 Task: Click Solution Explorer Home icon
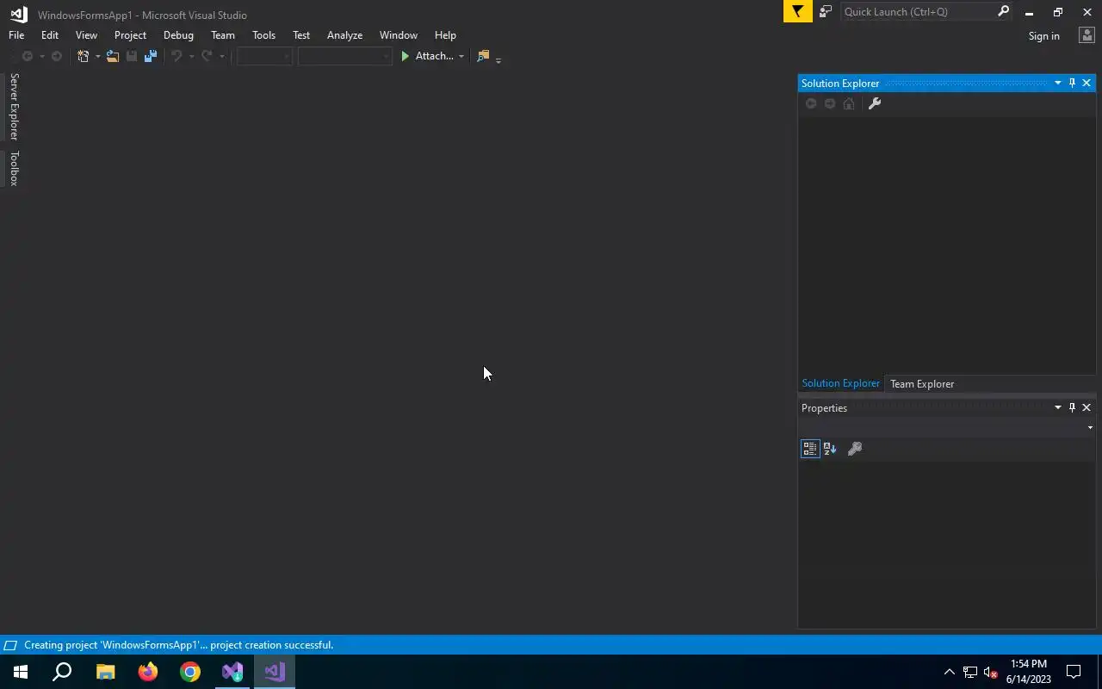click(849, 103)
